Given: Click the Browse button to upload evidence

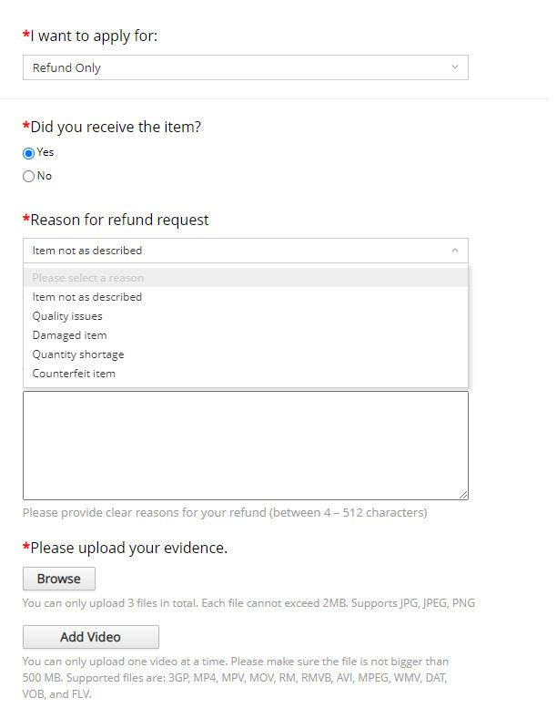Looking at the screenshot, I should tap(59, 579).
